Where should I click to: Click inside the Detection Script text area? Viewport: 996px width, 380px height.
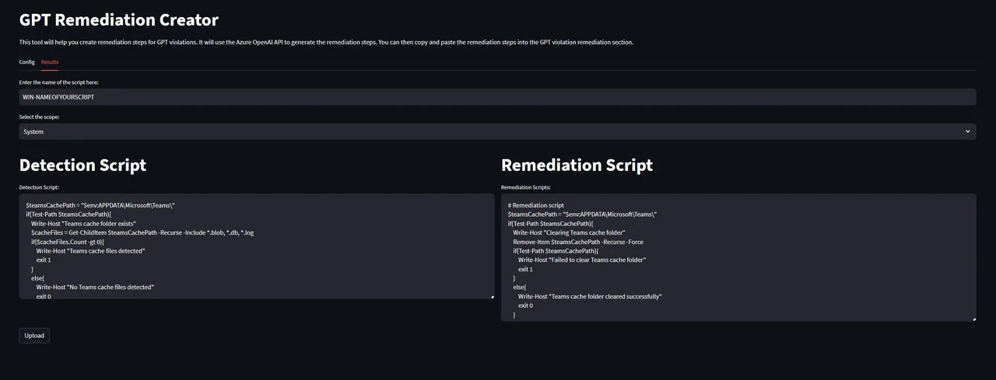tap(257, 246)
